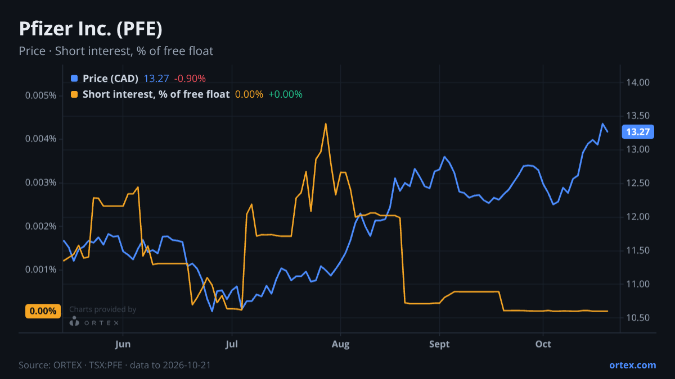Select the Jun x-axis label
This screenshot has width=675, height=379.
coord(123,344)
